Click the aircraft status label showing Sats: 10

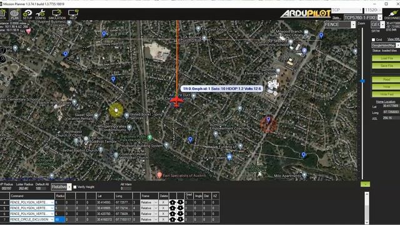[222, 89]
